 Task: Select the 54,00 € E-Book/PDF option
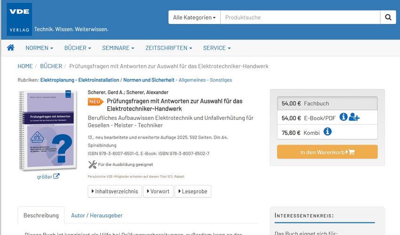(328, 117)
